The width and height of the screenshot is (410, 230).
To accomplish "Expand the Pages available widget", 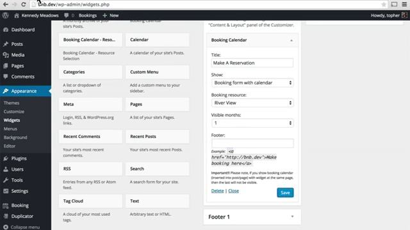I will 158,104.
